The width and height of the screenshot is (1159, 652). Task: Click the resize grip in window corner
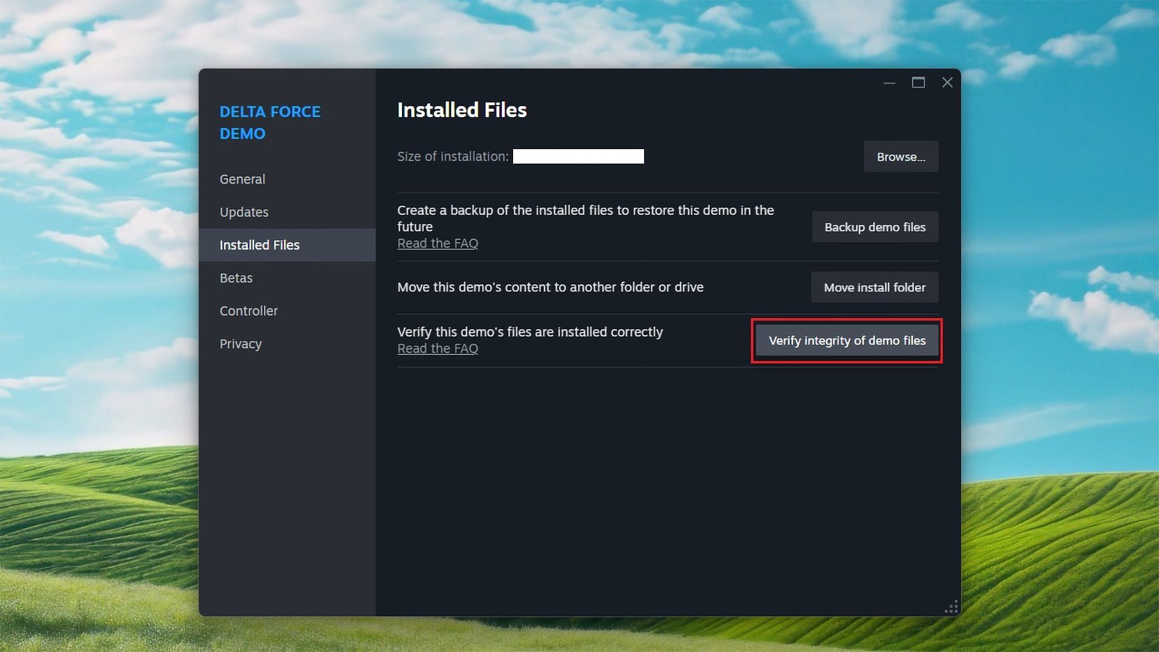tap(951, 607)
